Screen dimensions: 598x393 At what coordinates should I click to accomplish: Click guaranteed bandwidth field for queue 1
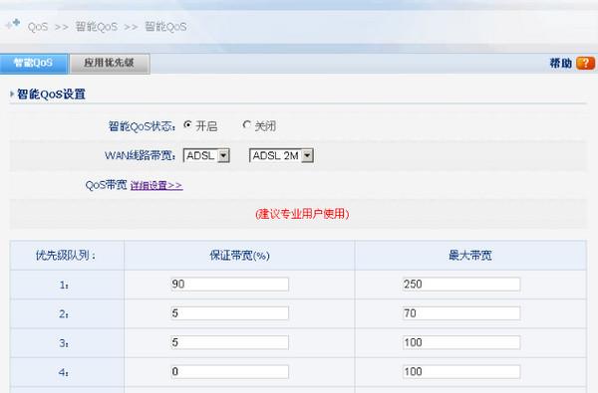coord(229,285)
